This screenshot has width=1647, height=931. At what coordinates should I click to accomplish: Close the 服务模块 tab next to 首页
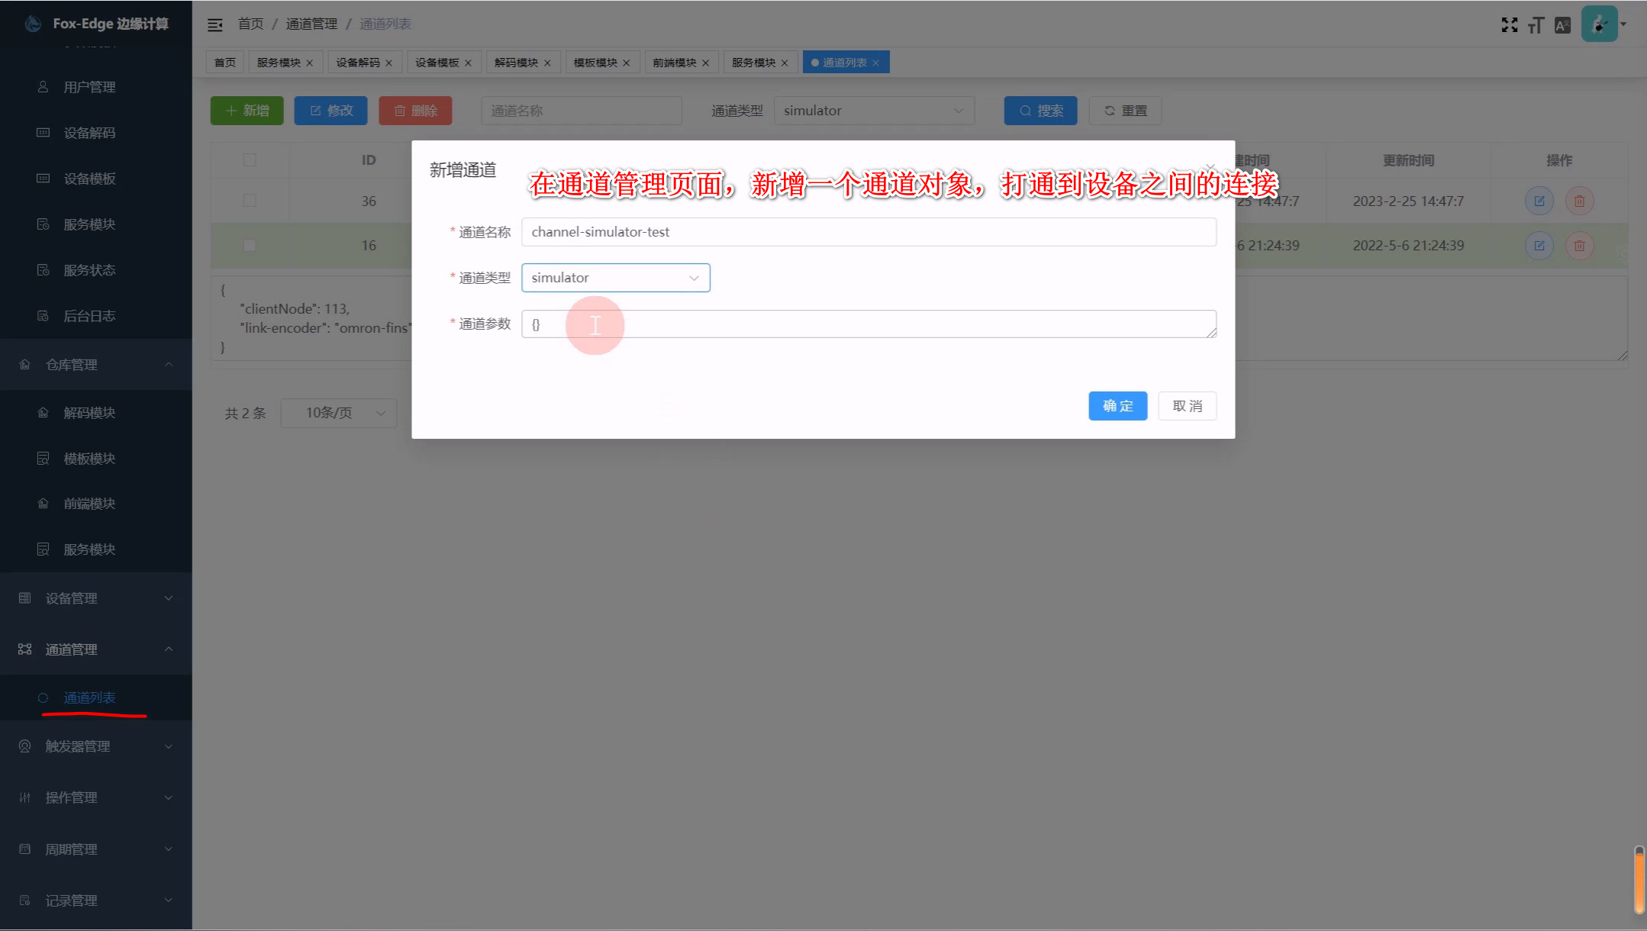[309, 63]
